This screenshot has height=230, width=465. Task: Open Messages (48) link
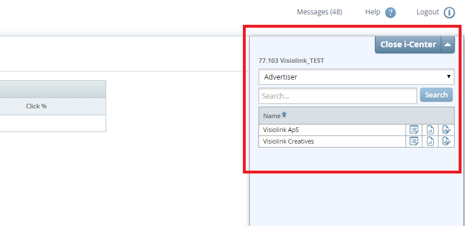pyautogui.click(x=320, y=12)
